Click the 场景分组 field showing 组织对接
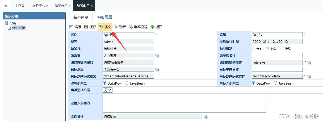 tap(128, 49)
